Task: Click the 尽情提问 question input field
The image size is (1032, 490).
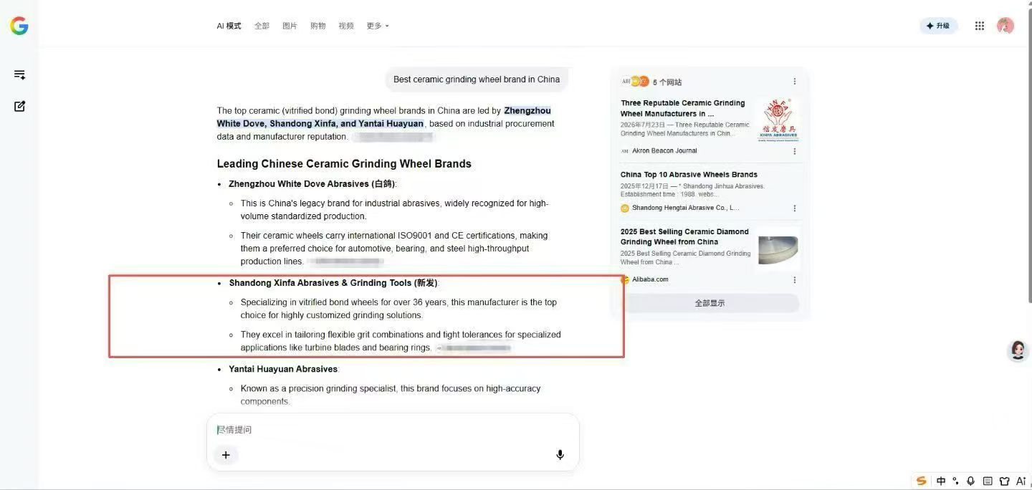Action: pos(393,430)
